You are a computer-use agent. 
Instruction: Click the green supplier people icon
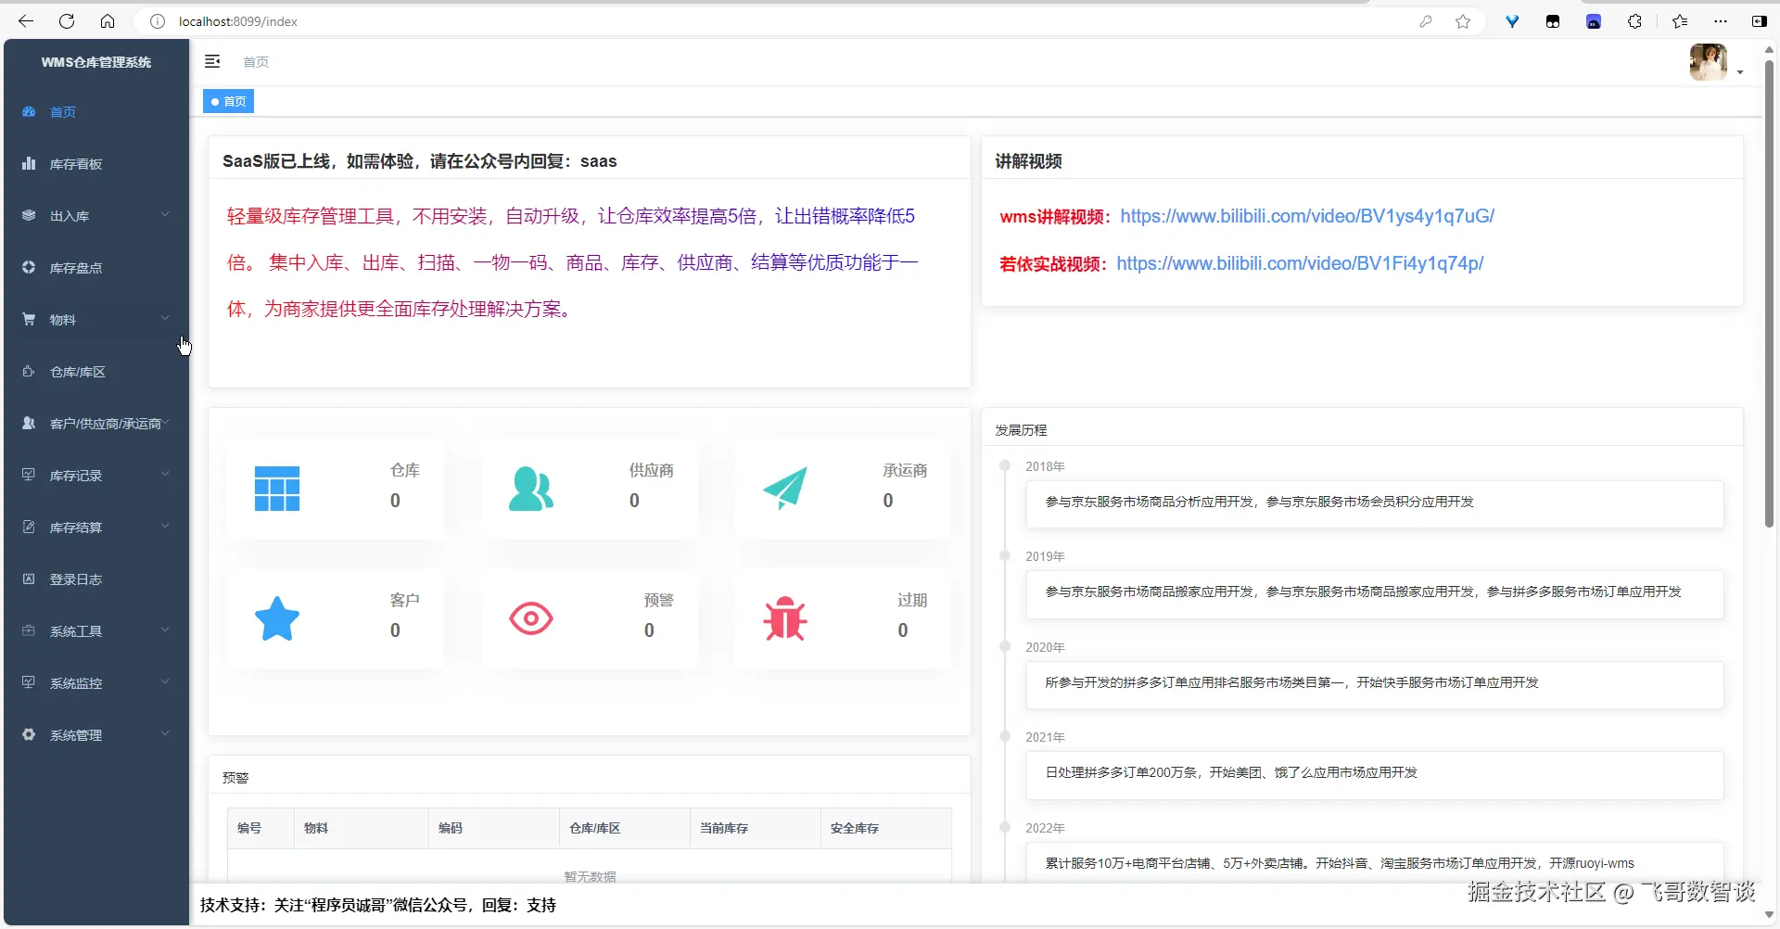point(531,489)
